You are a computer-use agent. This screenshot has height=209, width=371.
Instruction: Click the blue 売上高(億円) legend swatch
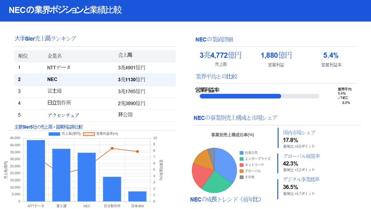coord(54,134)
